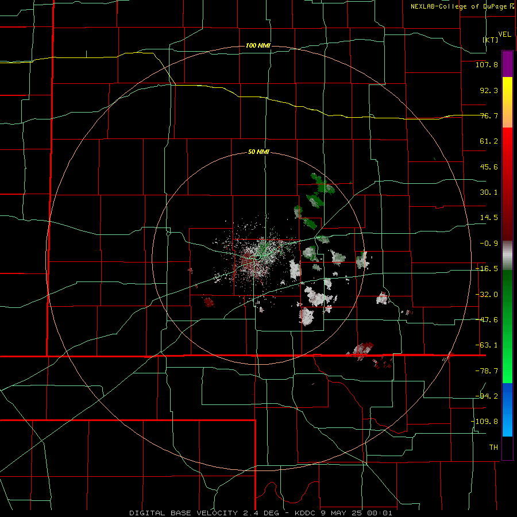
Task: Pick the blue segment of the color bar
Action: point(507,410)
